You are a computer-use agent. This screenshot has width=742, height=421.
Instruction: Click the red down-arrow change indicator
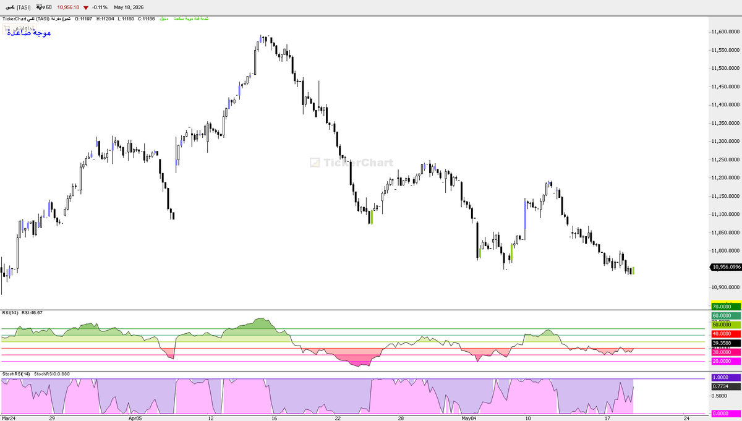(85, 7)
